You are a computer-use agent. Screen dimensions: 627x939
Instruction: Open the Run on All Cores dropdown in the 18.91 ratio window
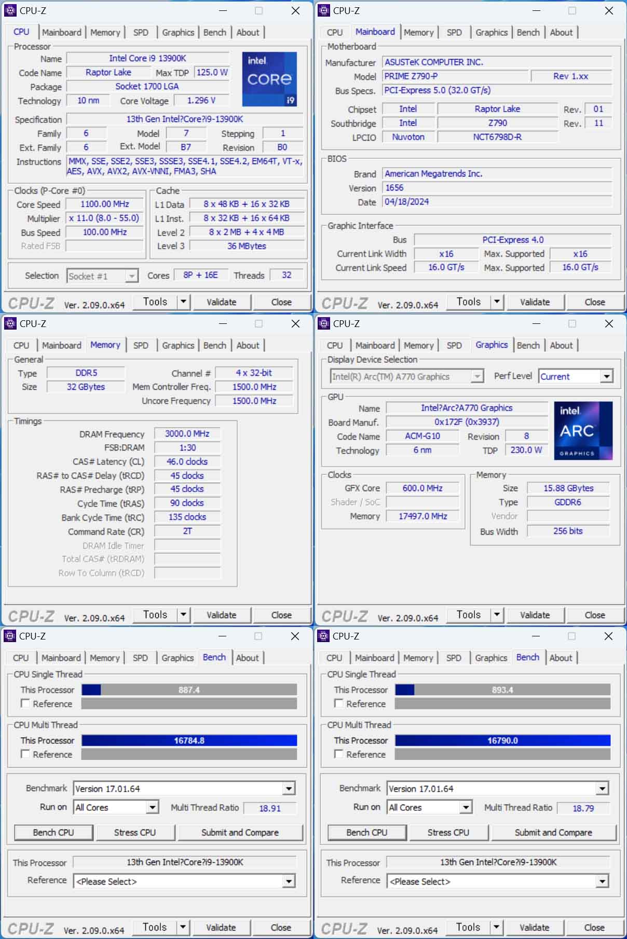(x=152, y=807)
